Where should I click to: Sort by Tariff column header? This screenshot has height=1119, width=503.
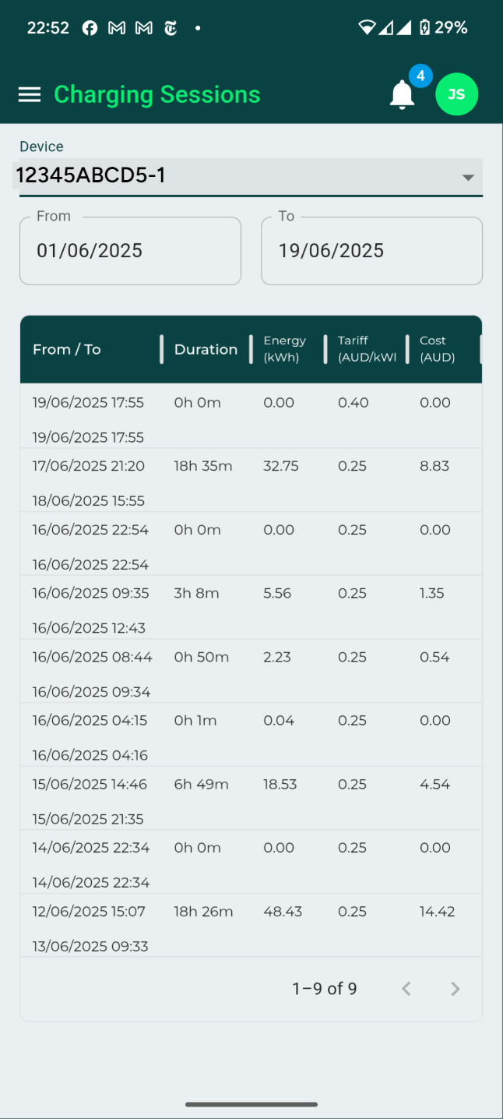(366, 349)
